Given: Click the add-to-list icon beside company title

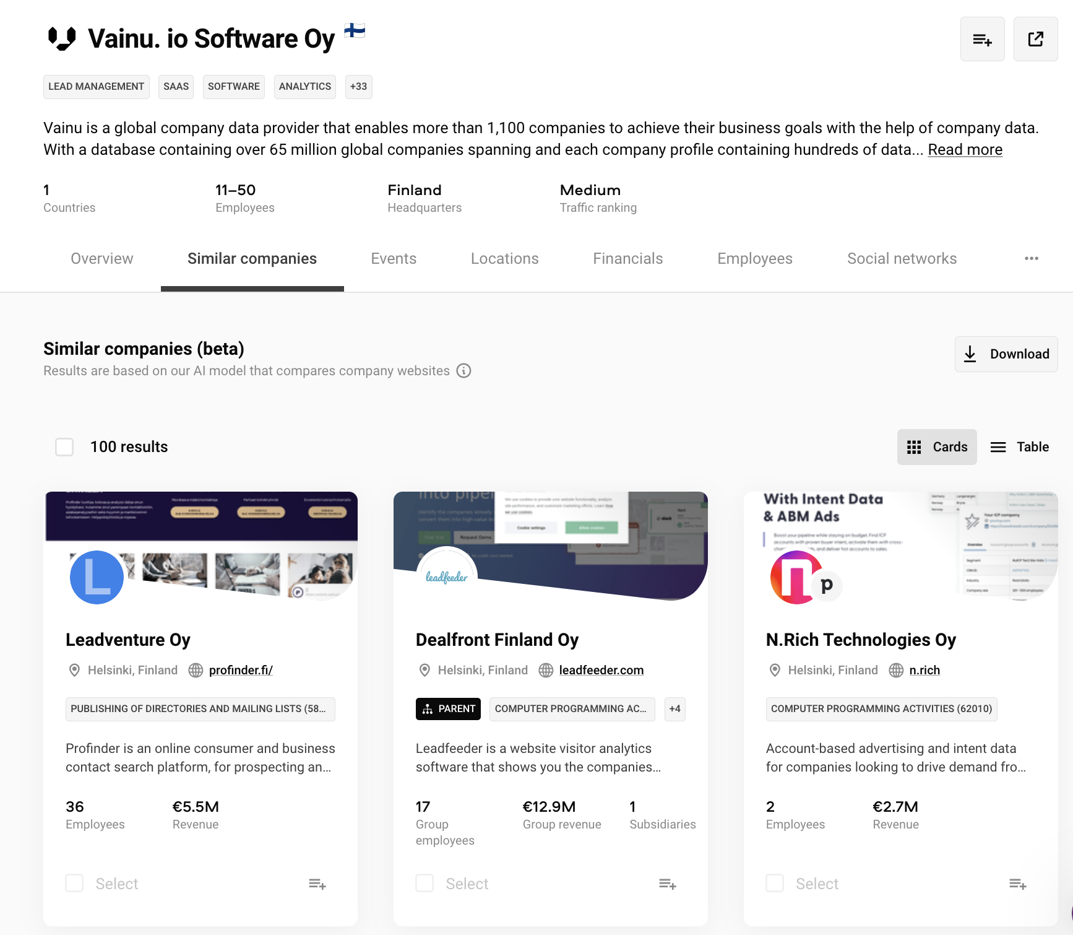Looking at the screenshot, I should click(x=982, y=40).
